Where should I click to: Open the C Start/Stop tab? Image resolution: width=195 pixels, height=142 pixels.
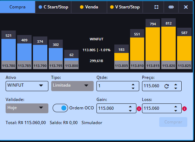coord(53,7)
